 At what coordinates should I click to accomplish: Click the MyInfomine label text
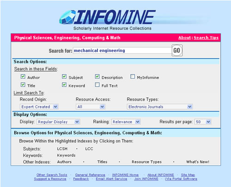point(148,77)
